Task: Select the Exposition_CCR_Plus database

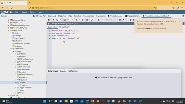Action: point(19,28)
